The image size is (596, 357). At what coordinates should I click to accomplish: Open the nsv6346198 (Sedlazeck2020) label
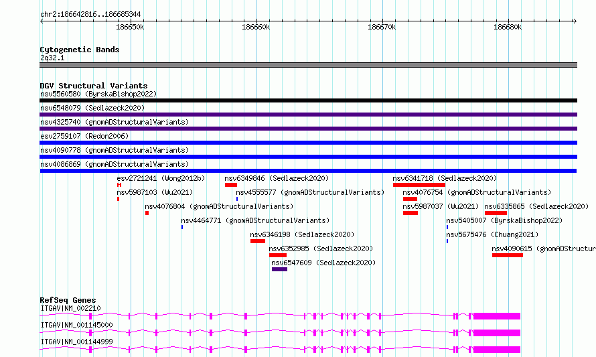pos(302,234)
